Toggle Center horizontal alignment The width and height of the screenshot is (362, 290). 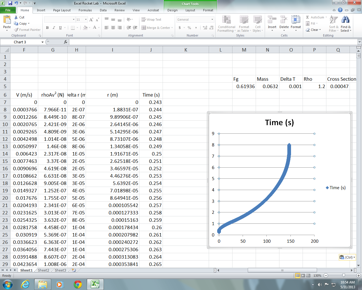click(x=113, y=28)
